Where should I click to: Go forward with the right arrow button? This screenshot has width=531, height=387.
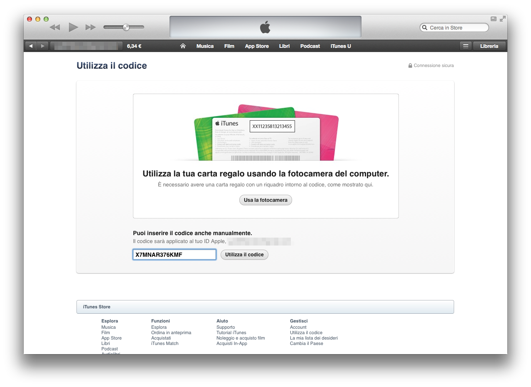tap(43, 46)
